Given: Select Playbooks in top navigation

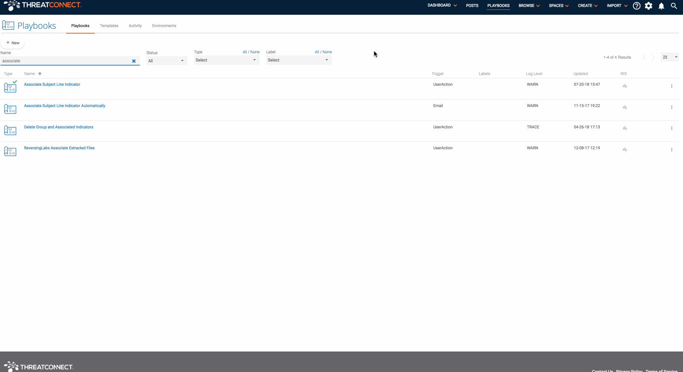Looking at the screenshot, I should [498, 6].
